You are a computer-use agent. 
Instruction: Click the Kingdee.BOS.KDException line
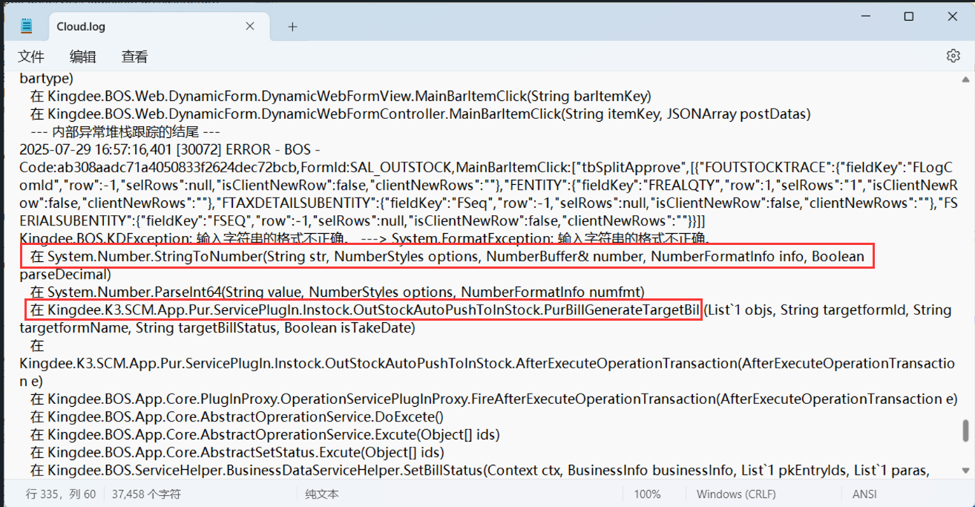(x=365, y=238)
